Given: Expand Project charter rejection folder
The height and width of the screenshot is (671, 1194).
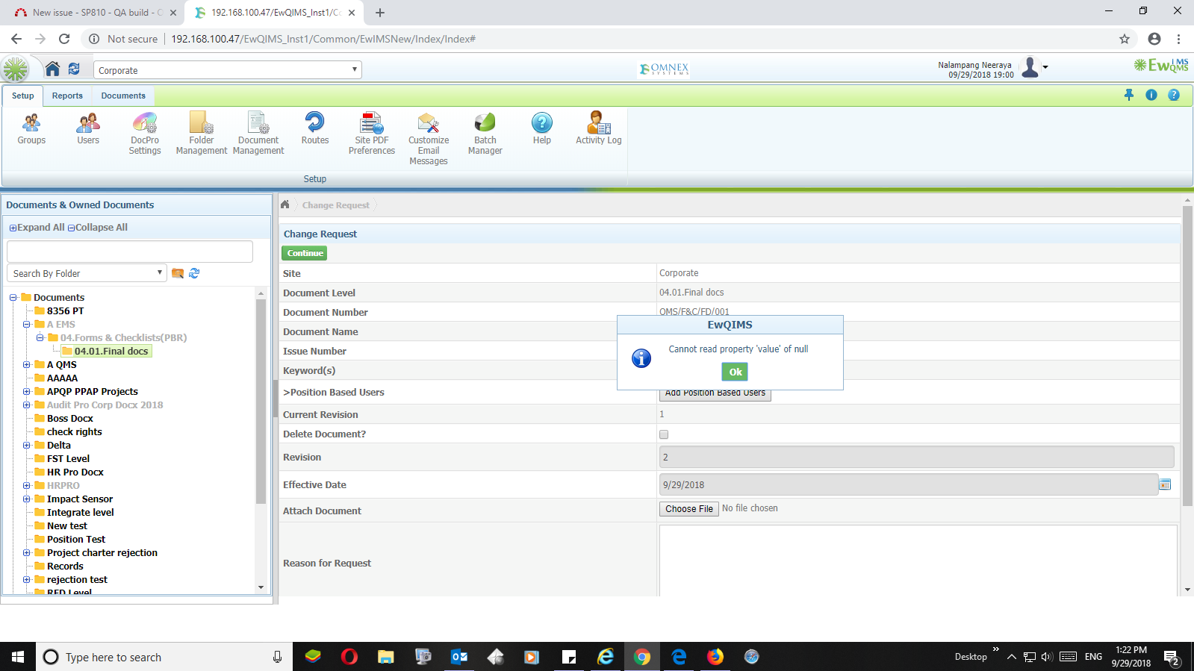Looking at the screenshot, I should (x=26, y=552).
